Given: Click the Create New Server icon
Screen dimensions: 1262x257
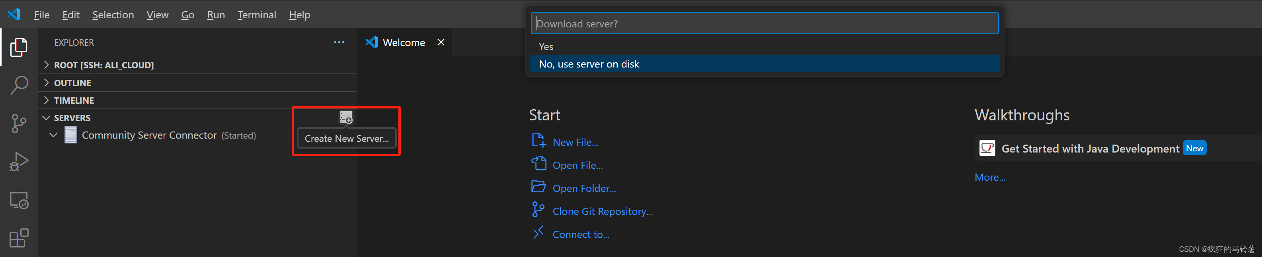Looking at the screenshot, I should click(345, 118).
